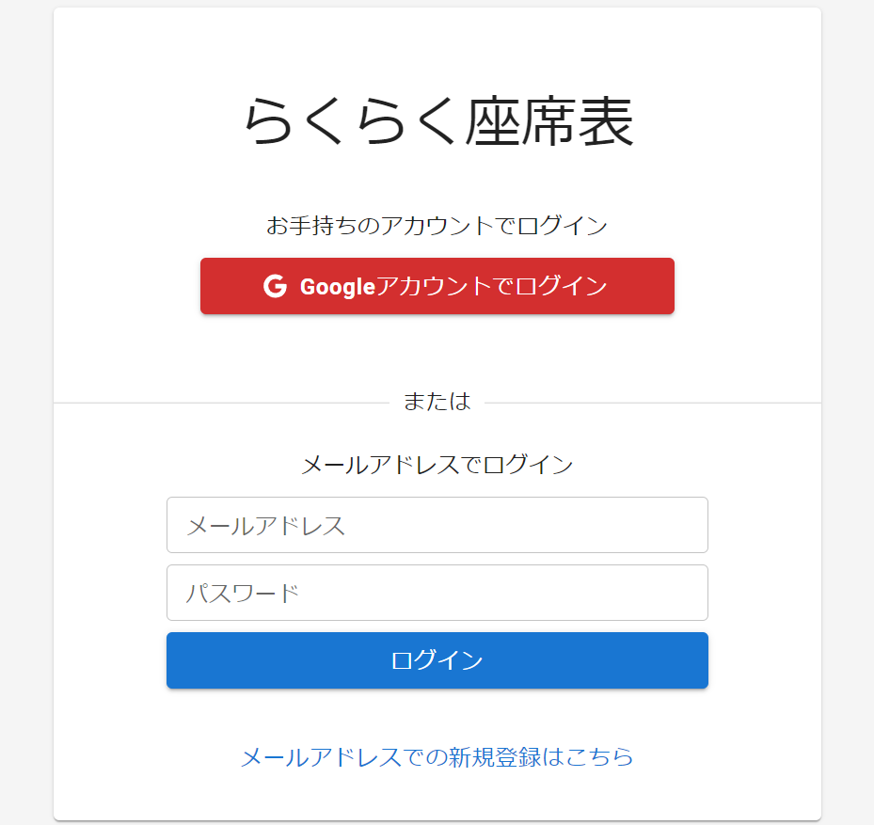Viewport: 874px width, 825px height.
Task: Click the または divider label
Action: (x=437, y=402)
